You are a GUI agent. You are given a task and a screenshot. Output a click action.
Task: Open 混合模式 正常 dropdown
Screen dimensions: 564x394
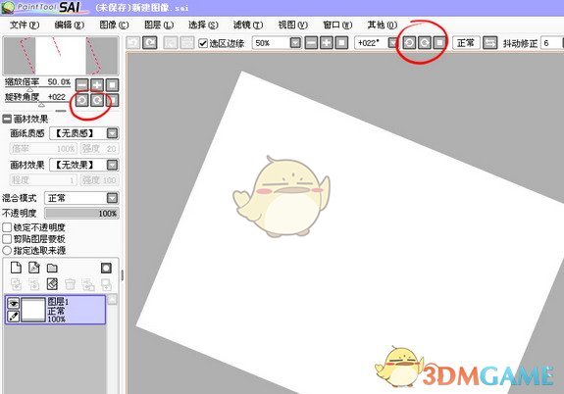click(113, 198)
